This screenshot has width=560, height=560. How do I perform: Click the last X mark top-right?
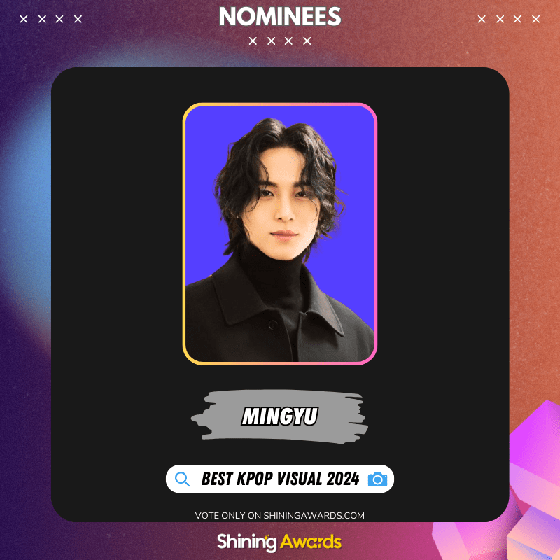coord(535,19)
